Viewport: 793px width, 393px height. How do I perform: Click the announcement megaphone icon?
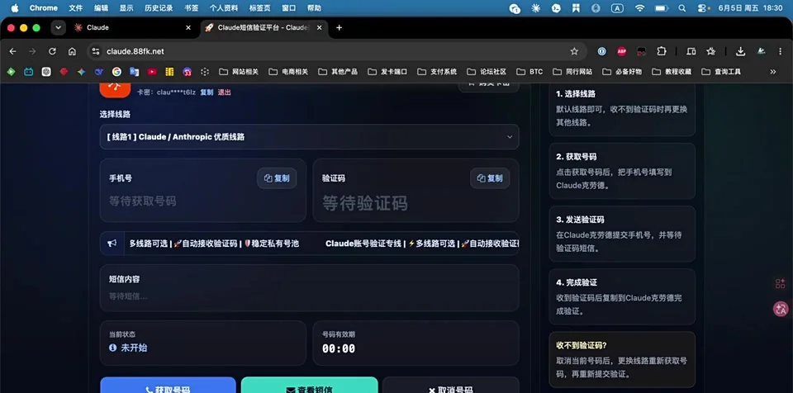[112, 244]
